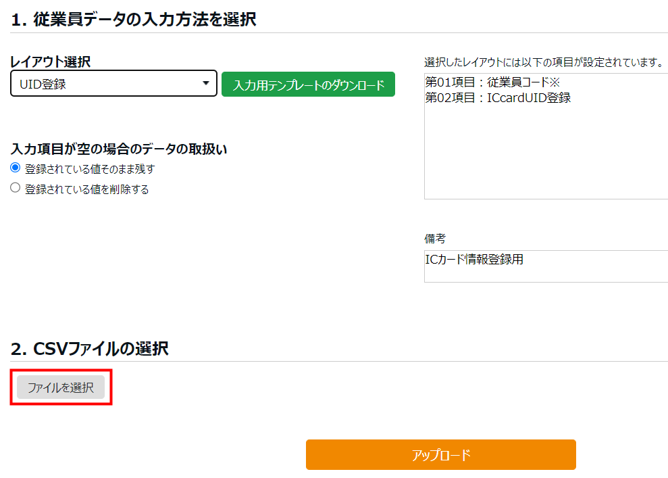Screen dimensions: 668x478
Task: Click the empty area of the layout items list box
Action: (546, 153)
